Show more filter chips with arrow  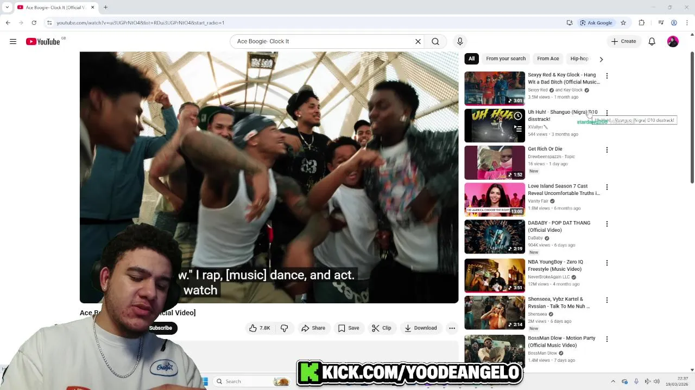(x=601, y=59)
